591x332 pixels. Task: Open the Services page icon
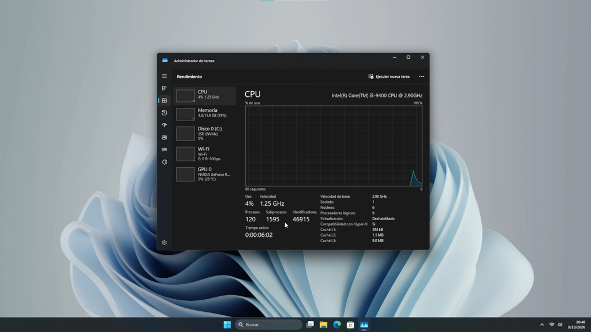tap(164, 162)
